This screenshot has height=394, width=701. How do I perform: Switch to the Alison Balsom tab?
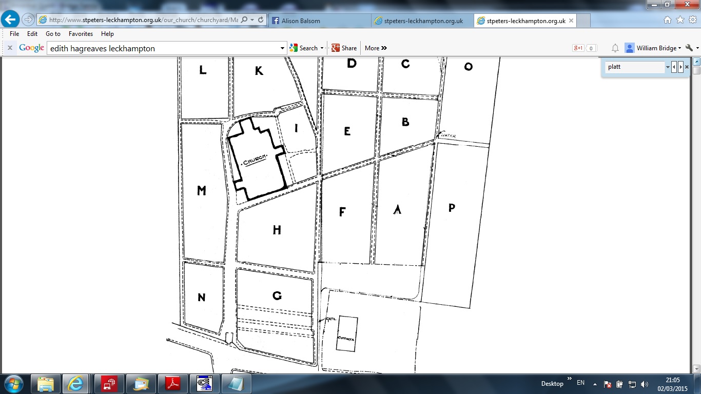pos(319,21)
